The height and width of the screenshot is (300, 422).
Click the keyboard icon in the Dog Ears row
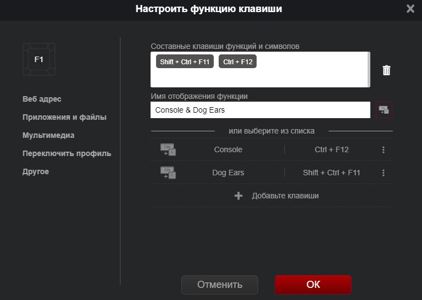[168, 173]
